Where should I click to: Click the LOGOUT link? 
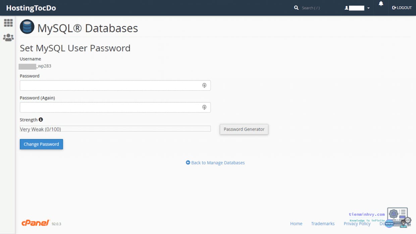[402, 8]
